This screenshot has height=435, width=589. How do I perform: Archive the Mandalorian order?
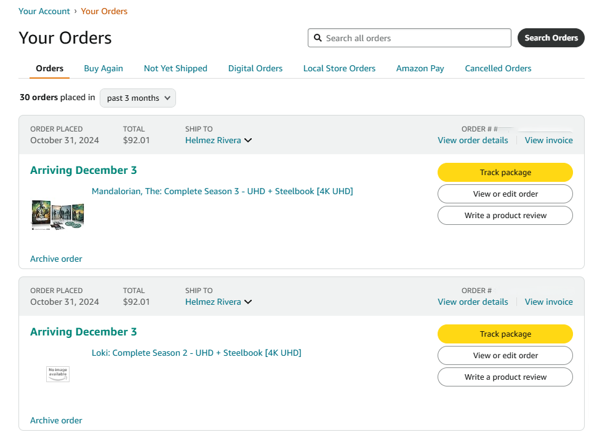point(56,259)
